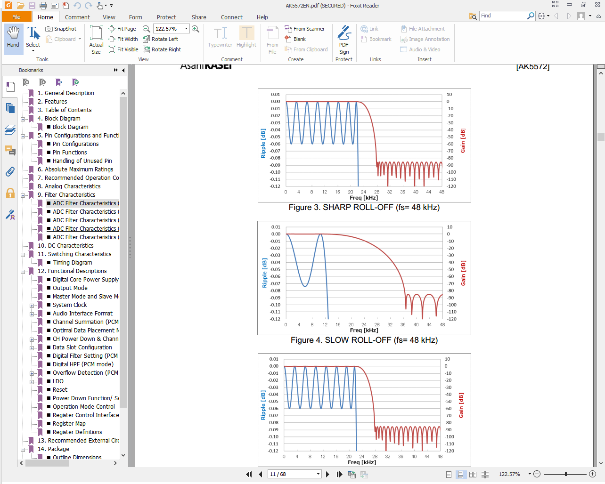Jump to General Description bookmark

[x=65, y=93]
